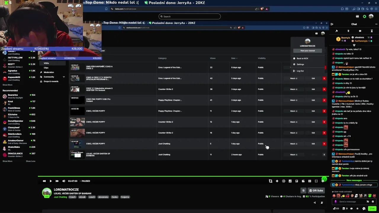The height and width of the screenshot is (213, 379).
Task: Collapse Recommended list with Show Less
Action: tap(30, 161)
